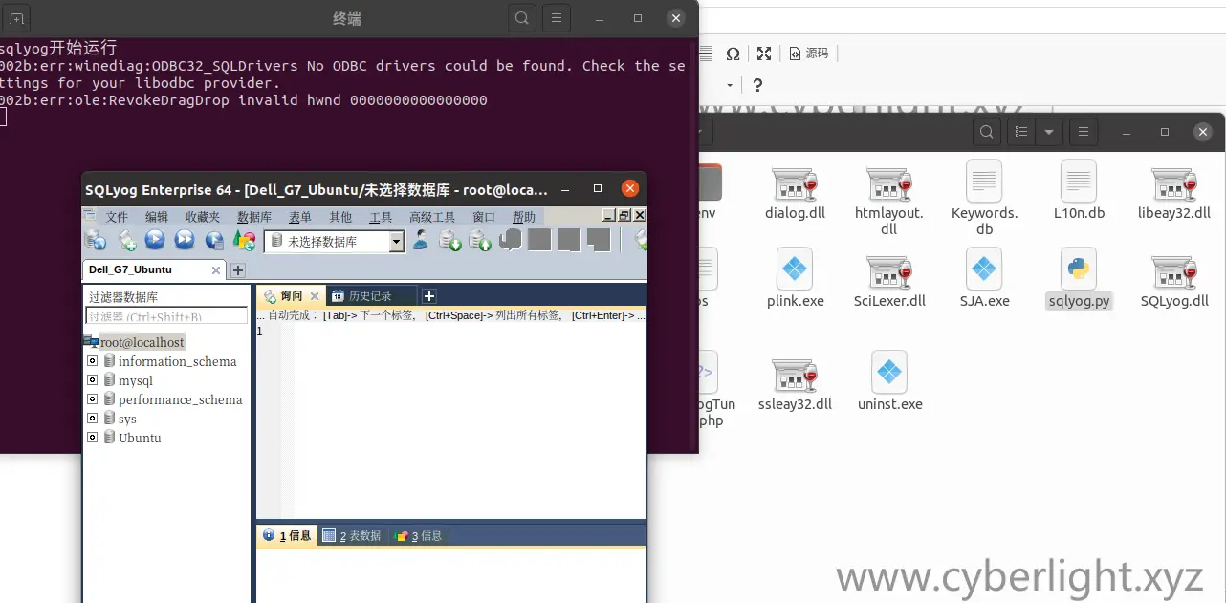
Task: Open the user manager icon in SQLyog toolbar
Action: click(x=420, y=241)
